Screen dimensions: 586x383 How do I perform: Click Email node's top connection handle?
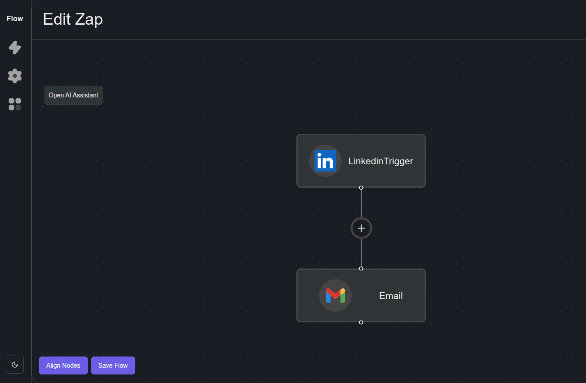coord(361,269)
